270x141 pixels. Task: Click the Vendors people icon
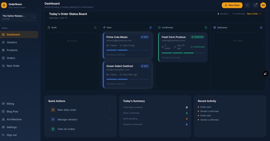tap(3, 42)
